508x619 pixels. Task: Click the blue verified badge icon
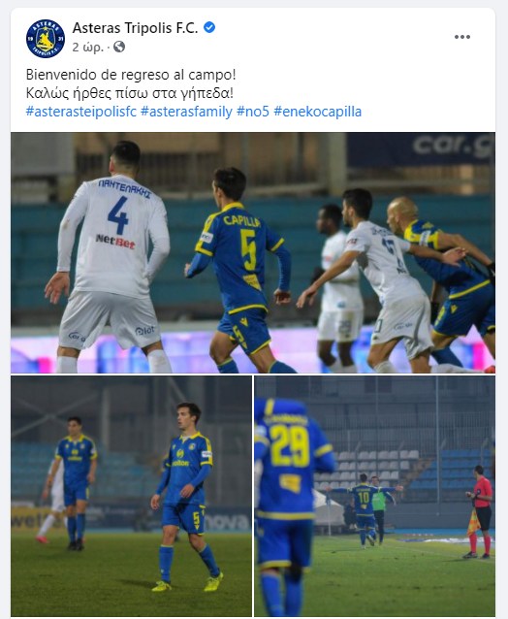click(209, 27)
